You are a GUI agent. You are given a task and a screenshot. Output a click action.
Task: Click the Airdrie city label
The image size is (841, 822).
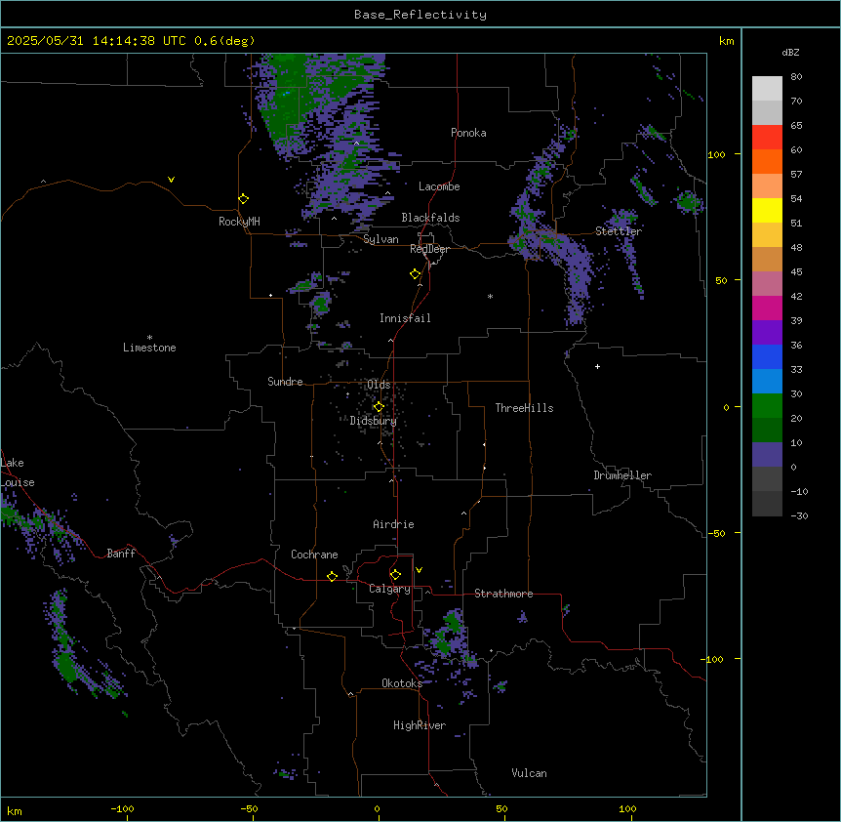tap(393, 524)
